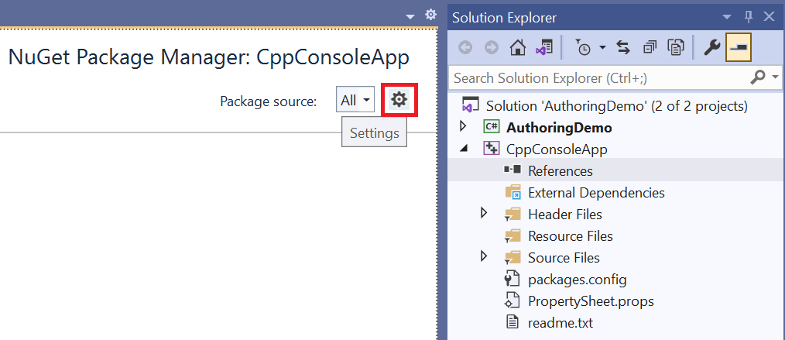Expand the AuthoringDemo project node
The width and height of the screenshot is (785, 340).
tap(463, 127)
